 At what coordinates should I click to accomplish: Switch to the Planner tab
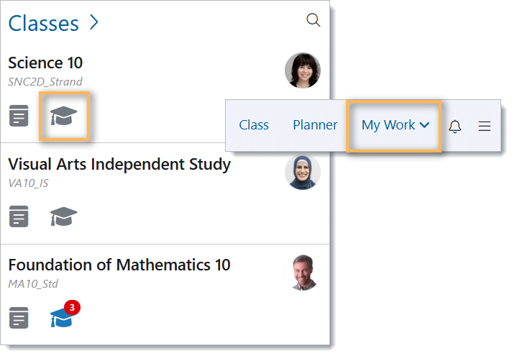[315, 125]
